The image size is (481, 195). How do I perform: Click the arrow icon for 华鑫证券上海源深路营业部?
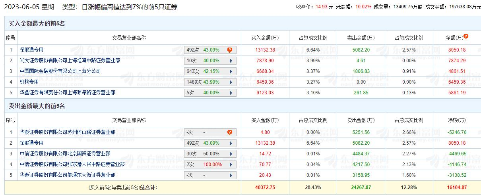pos(231,93)
